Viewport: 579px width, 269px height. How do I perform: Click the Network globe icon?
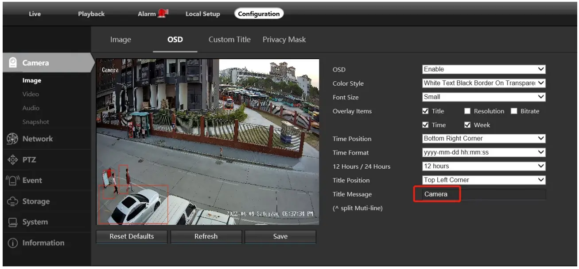pyautogui.click(x=12, y=139)
